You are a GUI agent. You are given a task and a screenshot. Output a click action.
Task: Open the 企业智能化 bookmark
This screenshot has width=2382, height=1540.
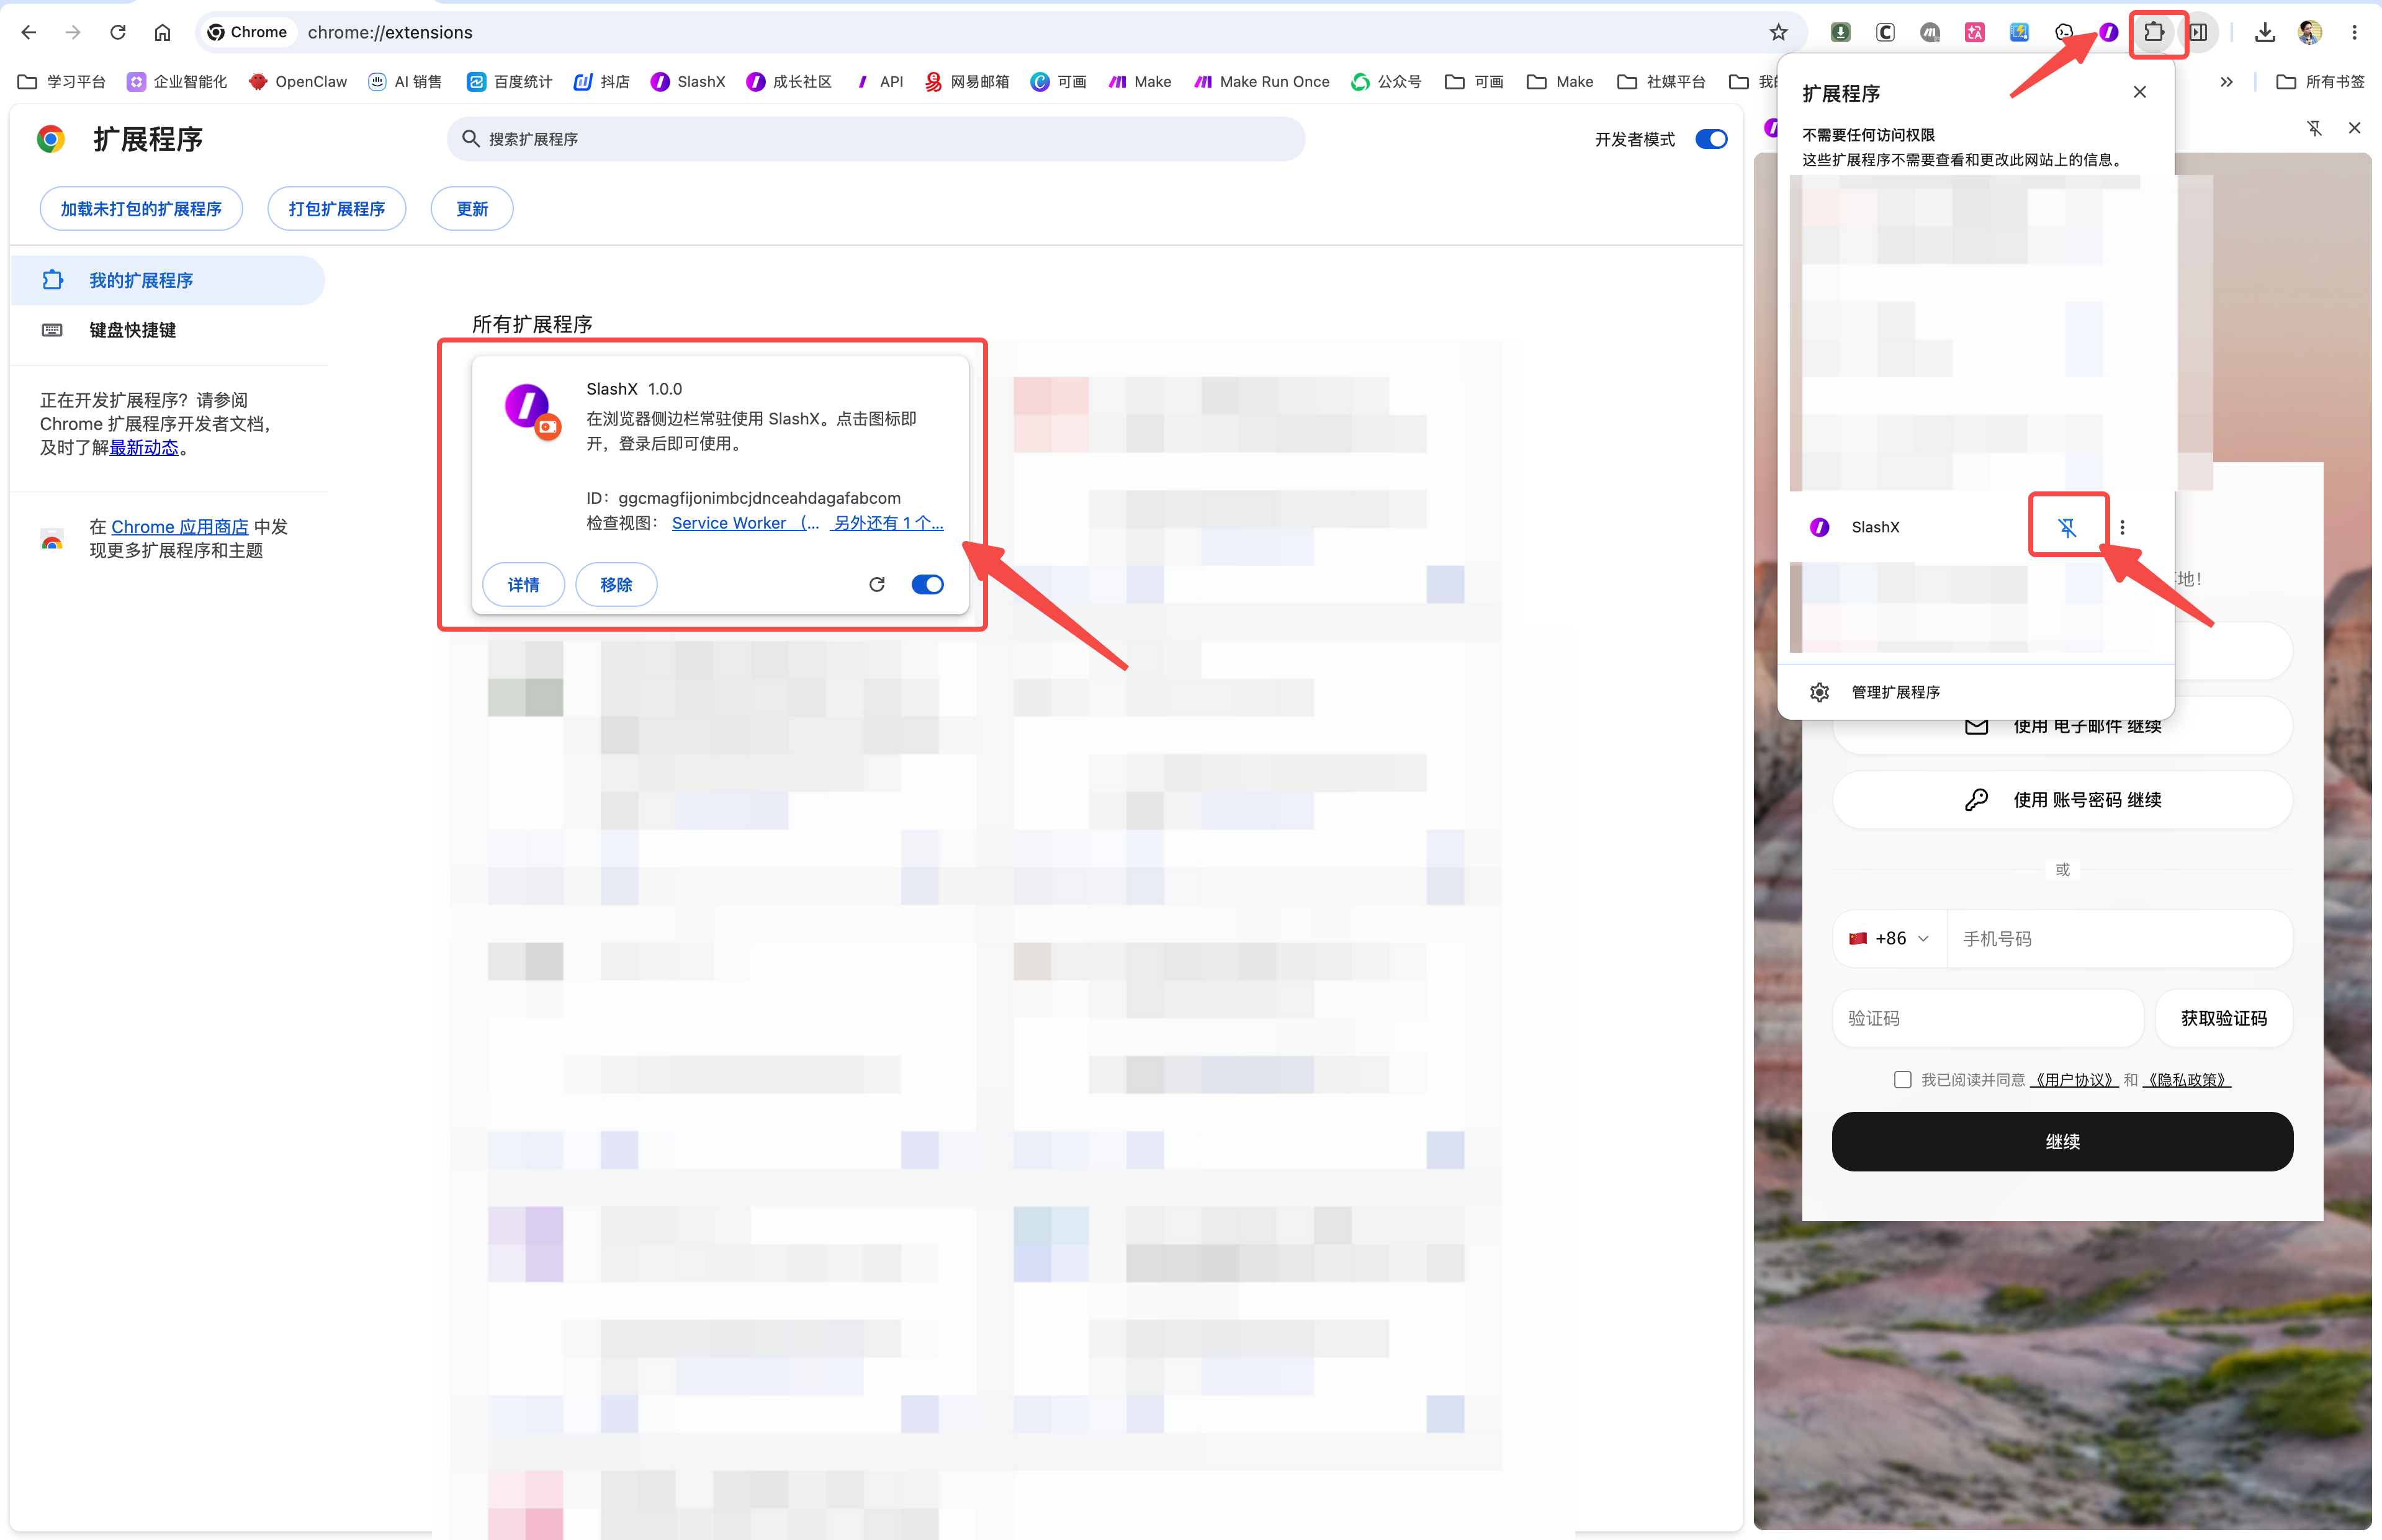point(177,82)
